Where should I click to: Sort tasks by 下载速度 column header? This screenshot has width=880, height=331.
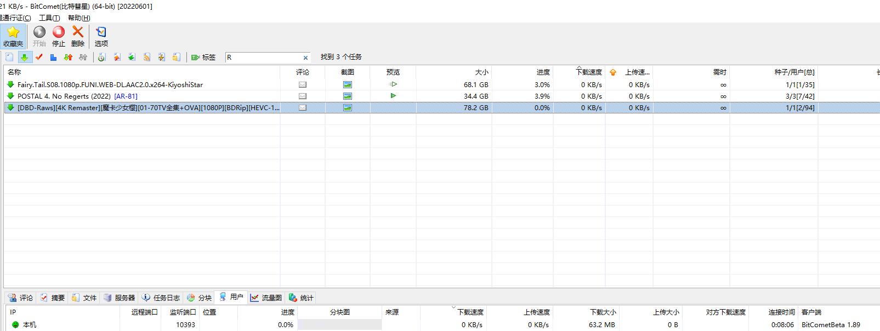click(x=579, y=72)
